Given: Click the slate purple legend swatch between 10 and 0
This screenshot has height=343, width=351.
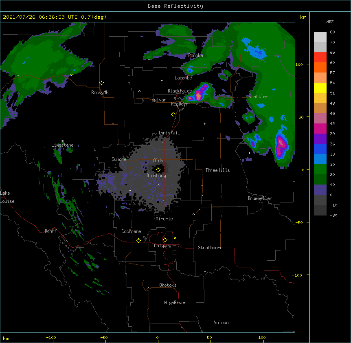Looking at the screenshot, I should point(320,190).
